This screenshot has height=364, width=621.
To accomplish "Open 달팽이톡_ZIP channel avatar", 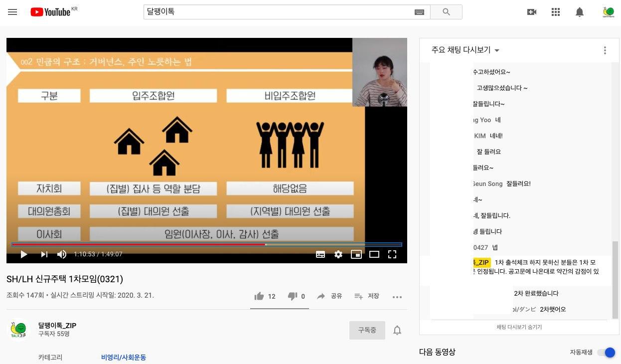I will (18, 330).
